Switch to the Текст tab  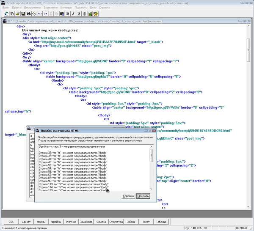(146, 222)
